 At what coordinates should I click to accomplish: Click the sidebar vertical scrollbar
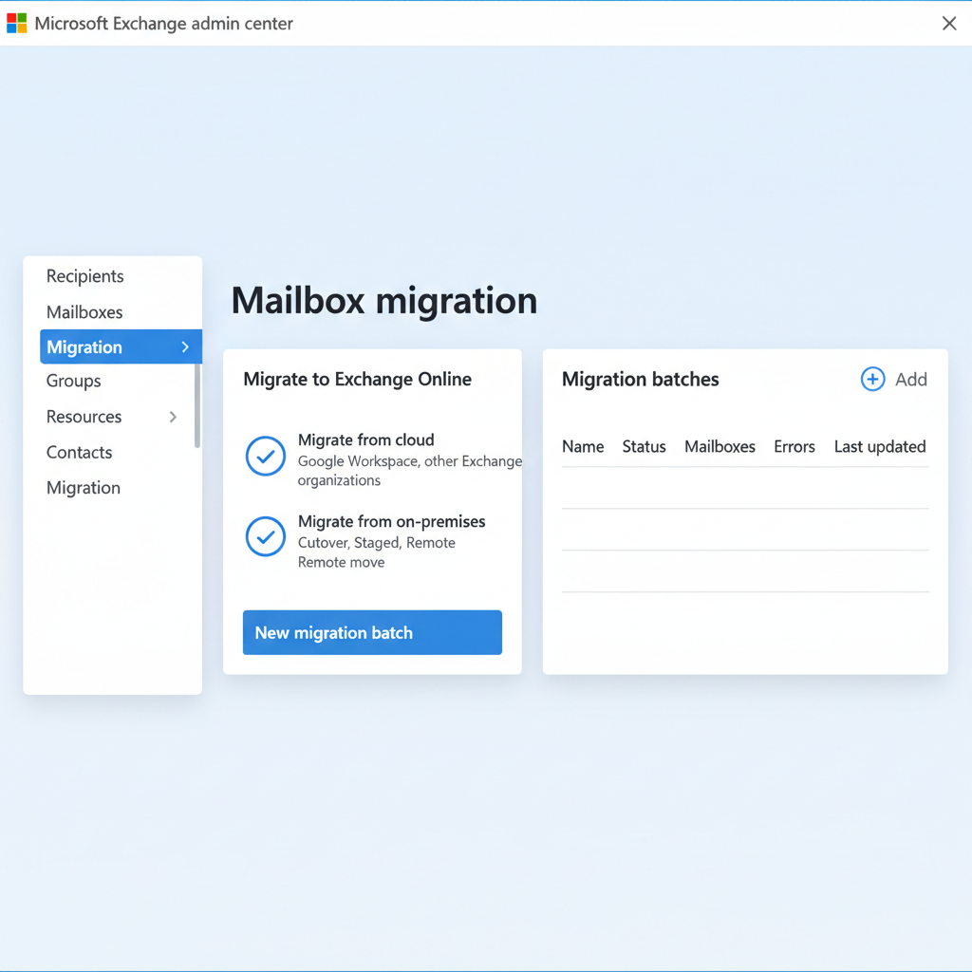[x=197, y=405]
